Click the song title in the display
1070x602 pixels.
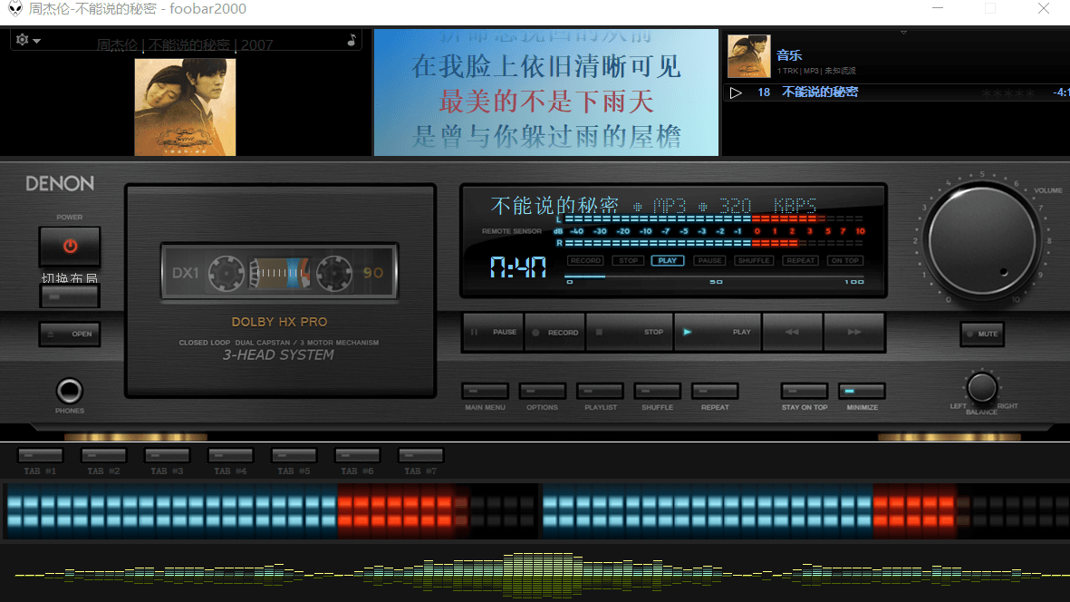[554, 205]
